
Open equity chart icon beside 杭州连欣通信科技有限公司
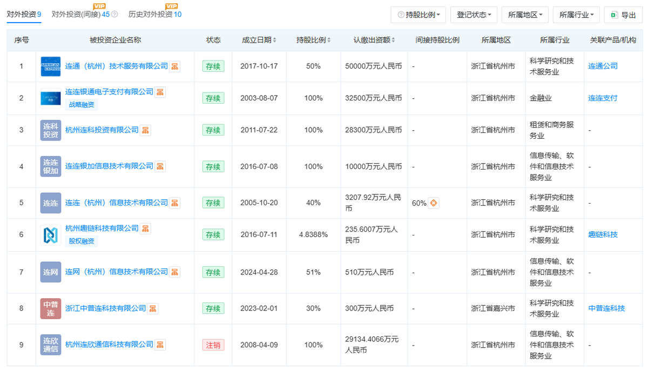(x=160, y=345)
